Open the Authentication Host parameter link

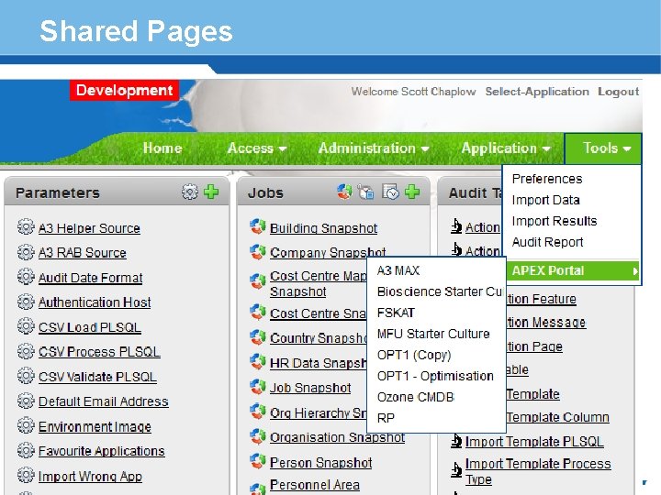click(95, 302)
